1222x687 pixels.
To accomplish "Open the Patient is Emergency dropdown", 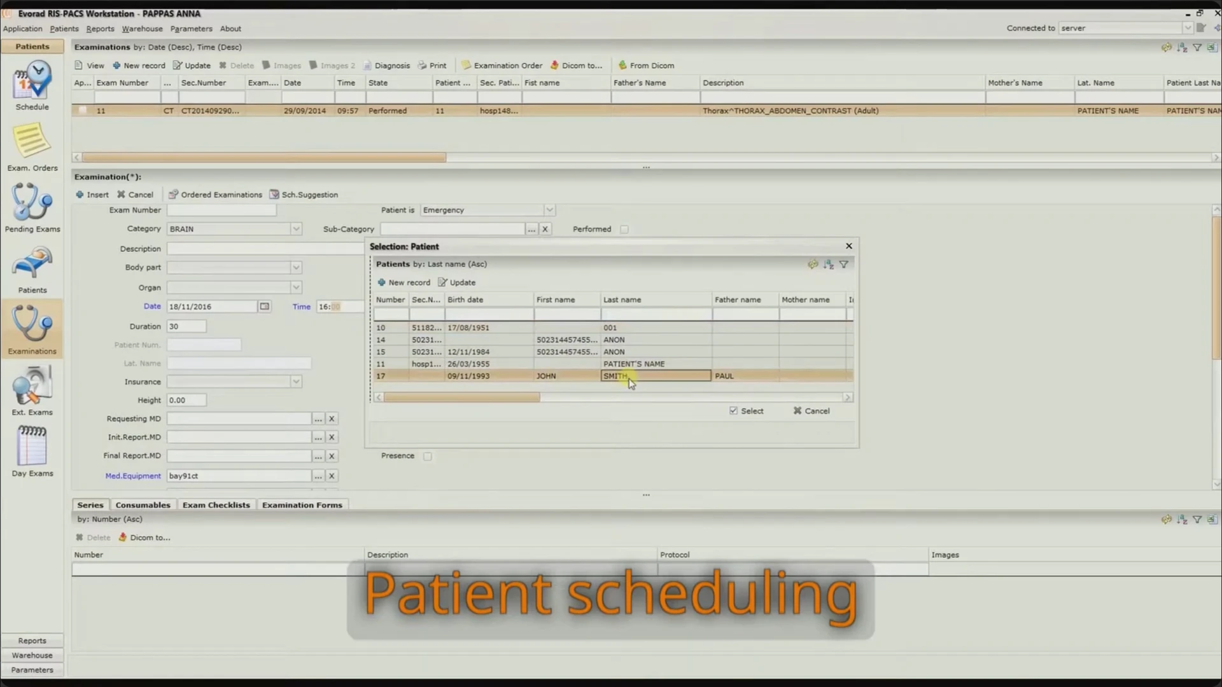I will [549, 210].
